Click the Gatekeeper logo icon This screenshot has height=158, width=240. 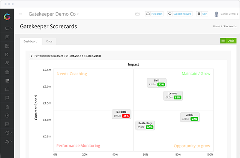pyautogui.click(x=7, y=16)
